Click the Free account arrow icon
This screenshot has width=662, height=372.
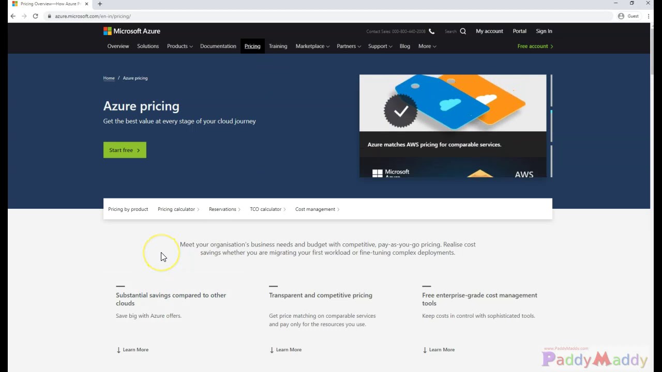point(552,47)
